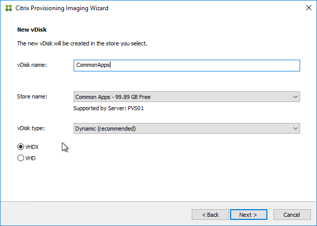
Task: Continue with the Next > button
Action: pyautogui.click(x=248, y=214)
